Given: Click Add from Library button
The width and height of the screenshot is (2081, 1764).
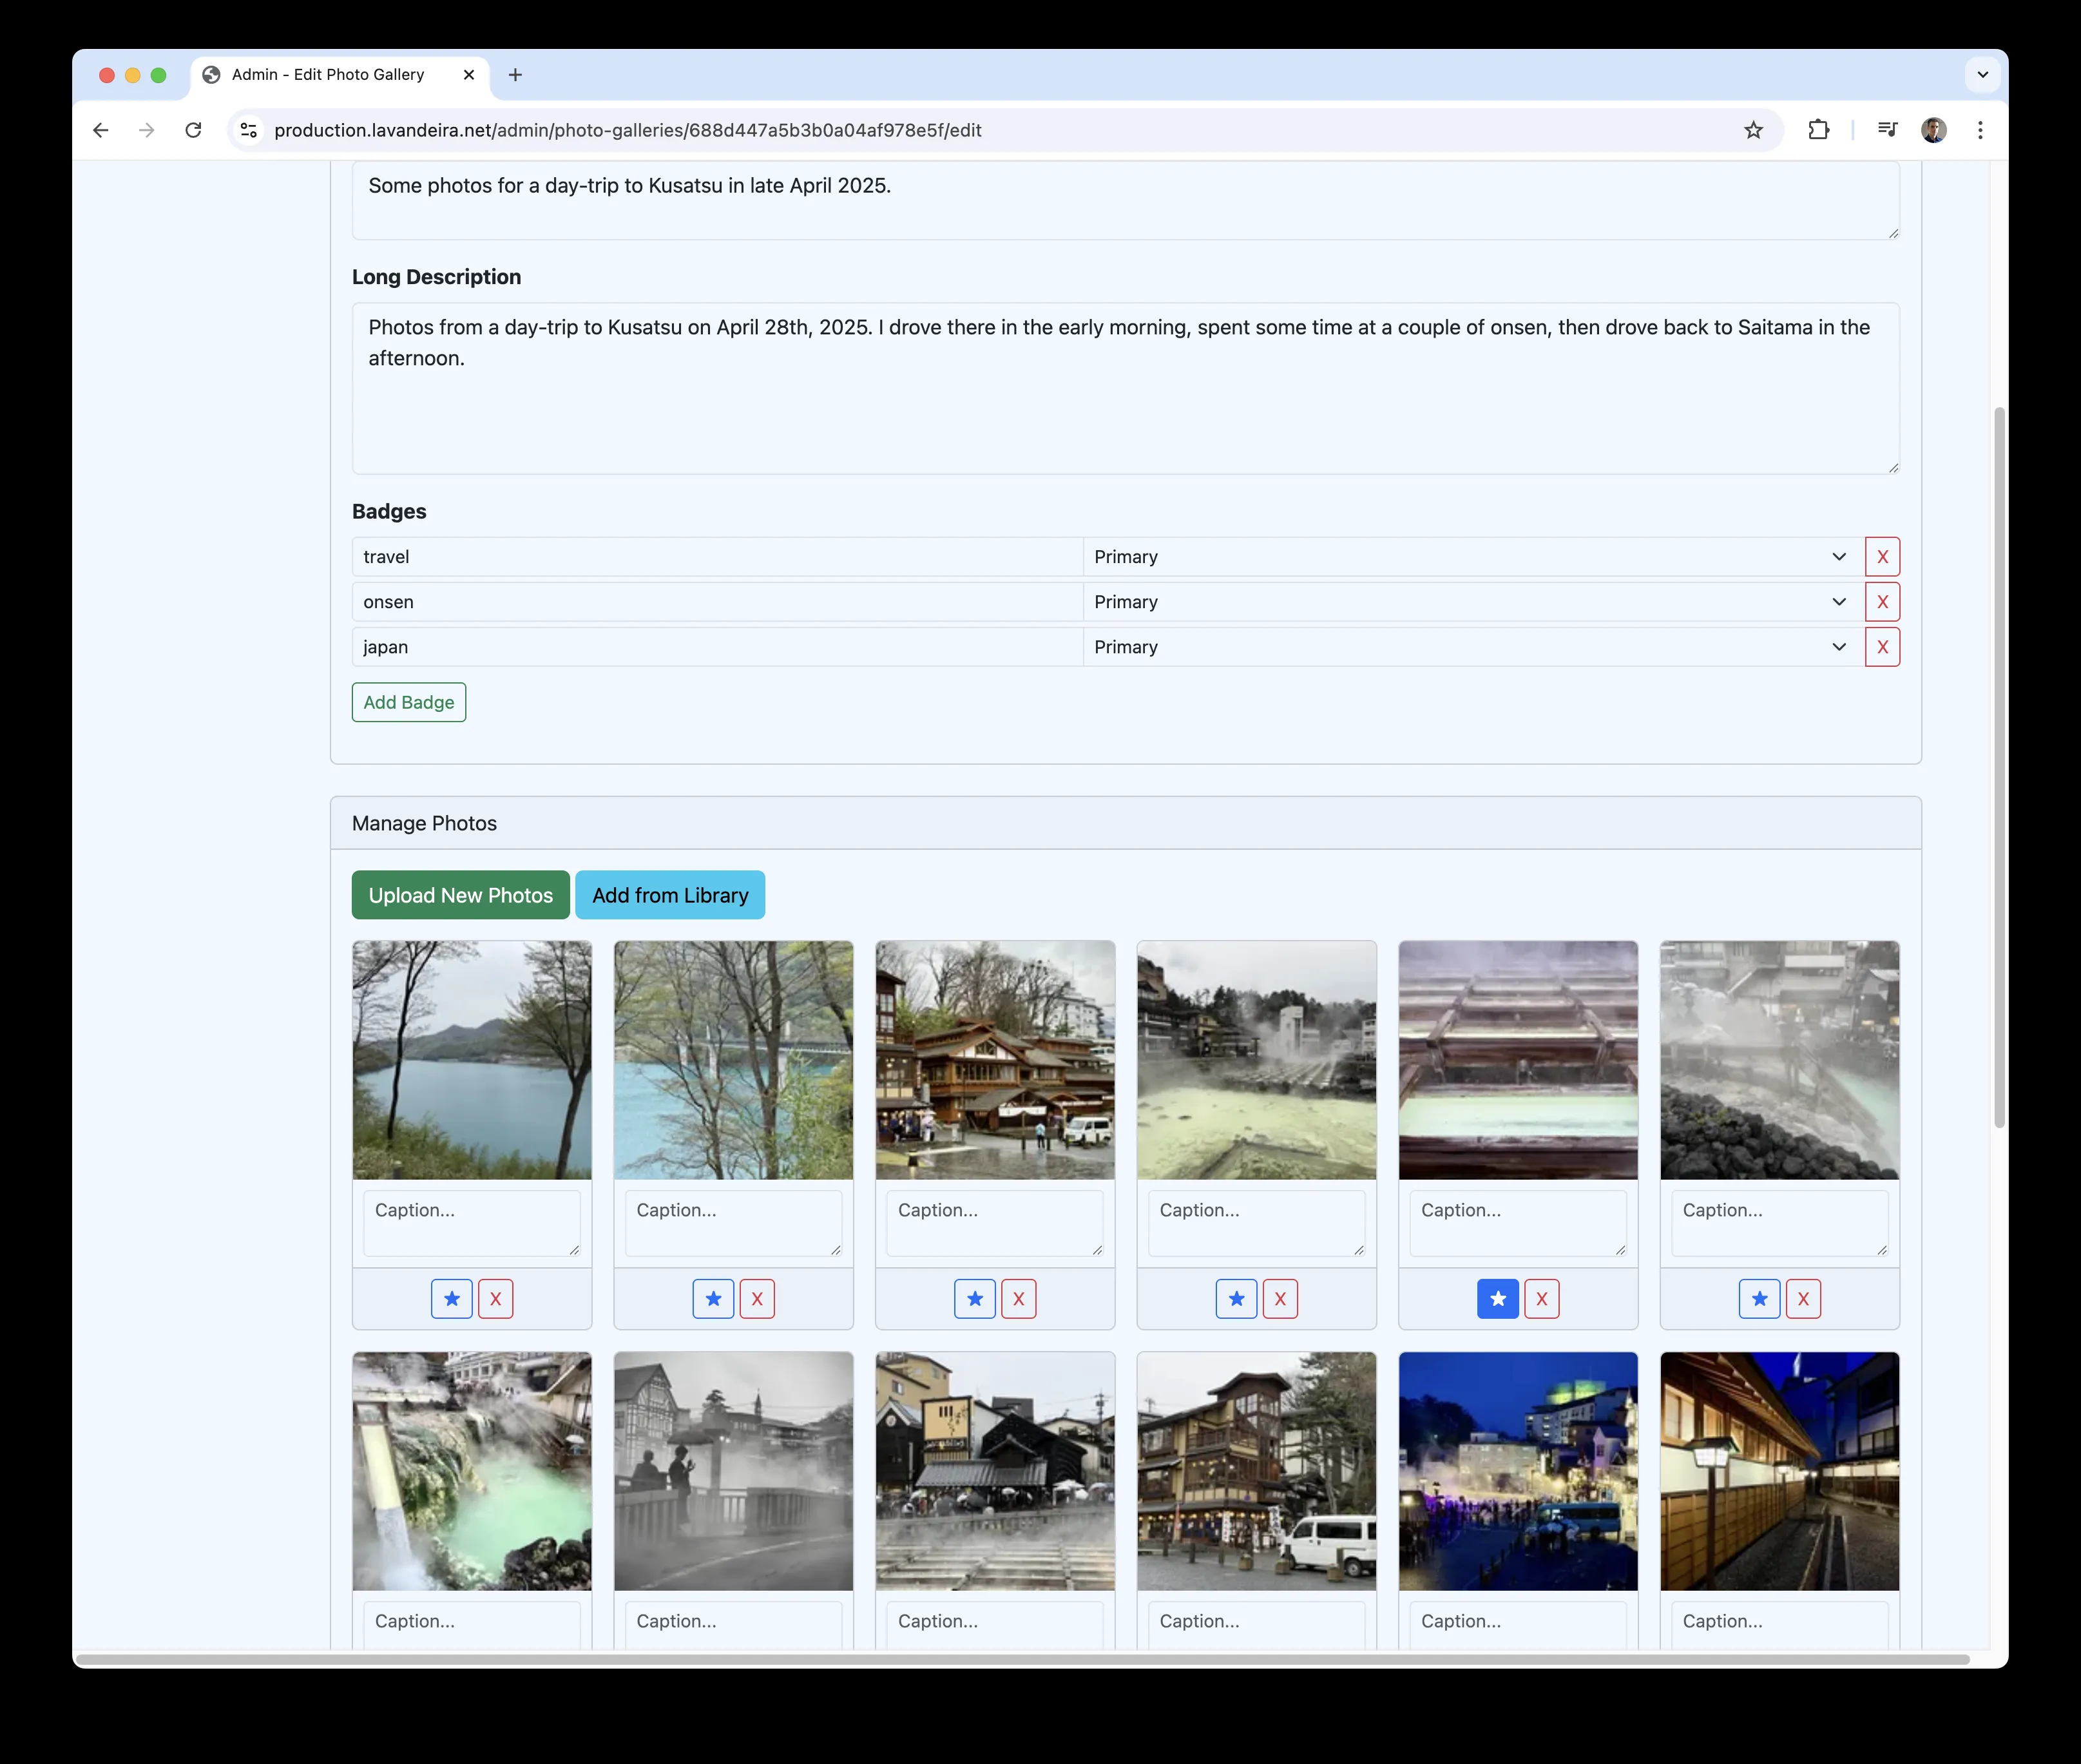Looking at the screenshot, I should (x=670, y=895).
